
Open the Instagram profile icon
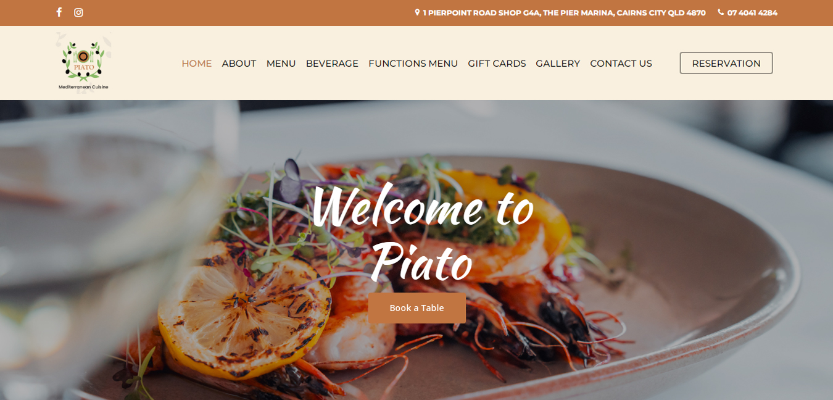click(78, 12)
